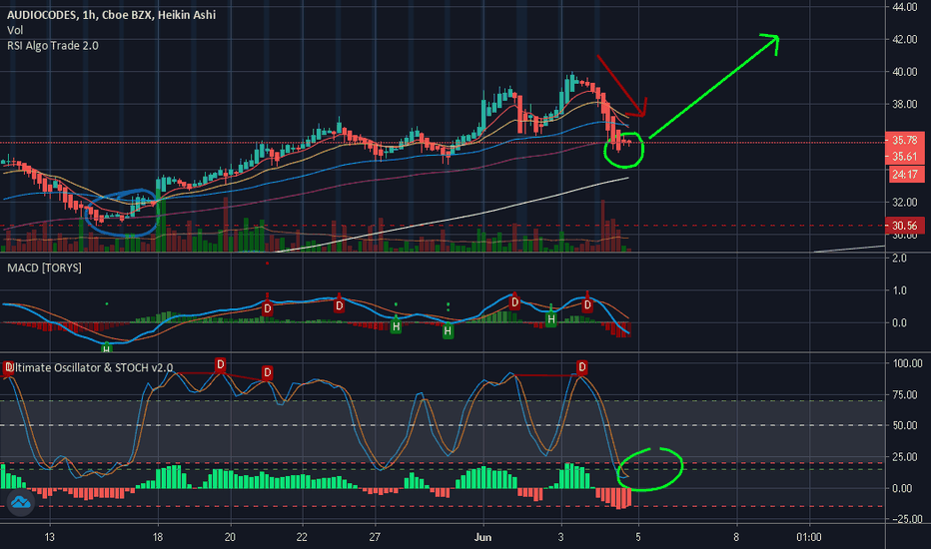This screenshot has width=931, height=549.
Task: Click the 20 date on time axis
Action: tap(230, 537)
